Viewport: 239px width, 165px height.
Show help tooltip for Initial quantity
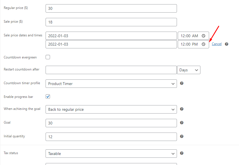pos(182,136)
